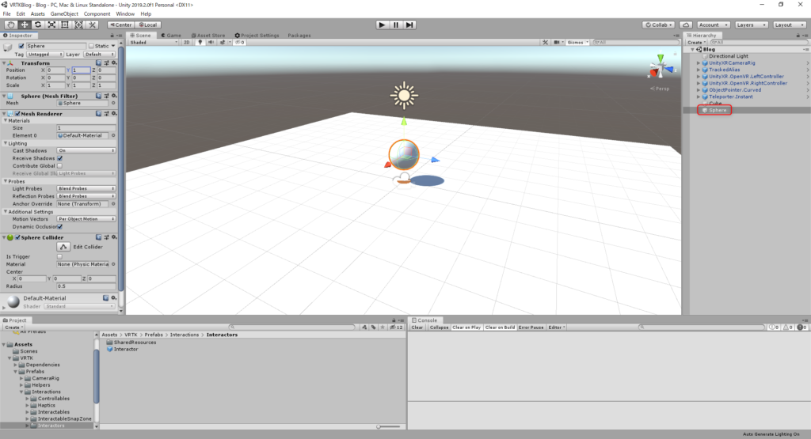Open Motion Vectors dropdown
811x439 pixels.
click(86, 219)
